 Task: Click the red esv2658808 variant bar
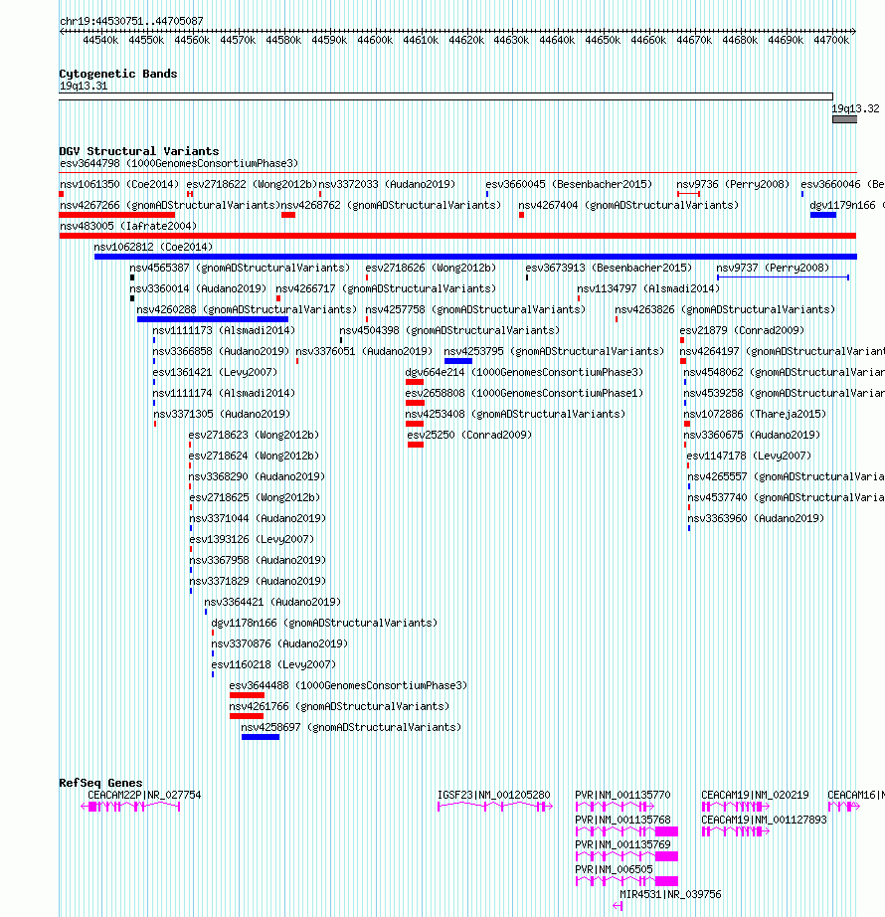click(415, 403)
